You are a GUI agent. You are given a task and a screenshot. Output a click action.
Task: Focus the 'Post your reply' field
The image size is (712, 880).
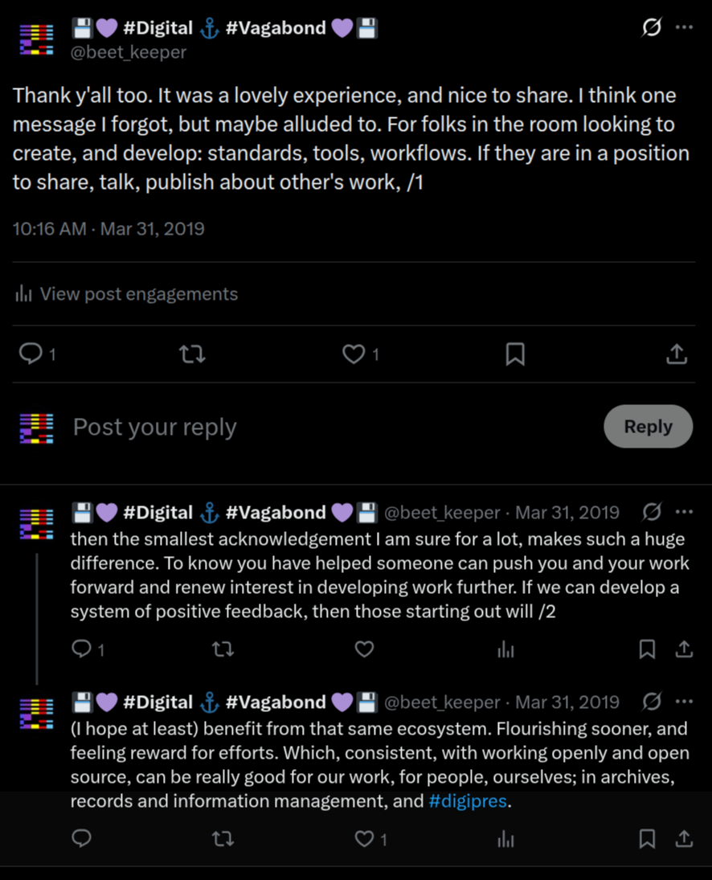[x=321, y=427]
